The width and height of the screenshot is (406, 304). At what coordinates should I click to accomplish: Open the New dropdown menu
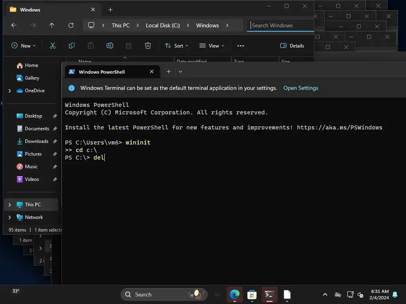(x=23, y=46)
